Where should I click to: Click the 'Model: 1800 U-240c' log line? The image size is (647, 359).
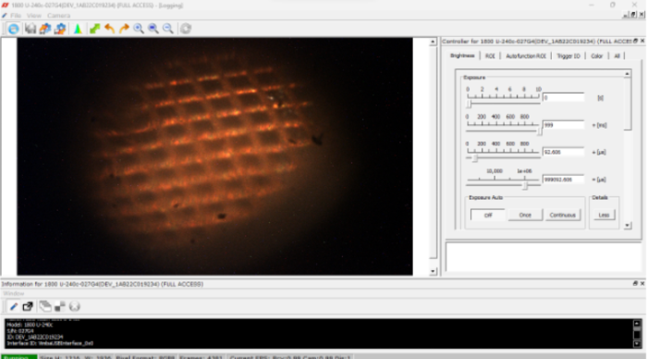pos(30,325)
